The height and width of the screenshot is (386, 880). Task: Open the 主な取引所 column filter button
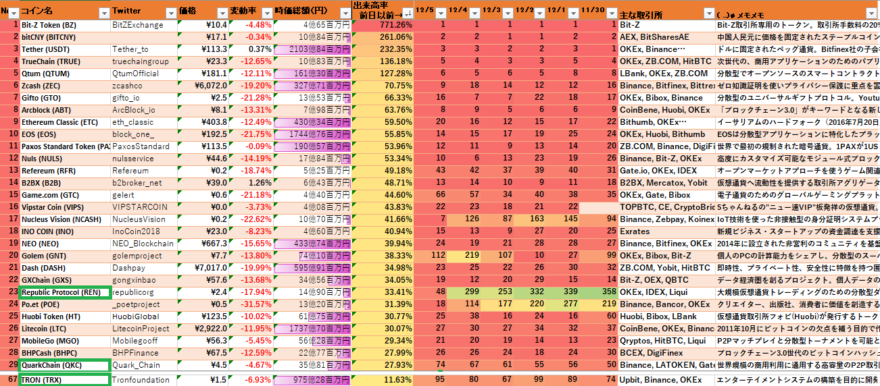[708, 14]
